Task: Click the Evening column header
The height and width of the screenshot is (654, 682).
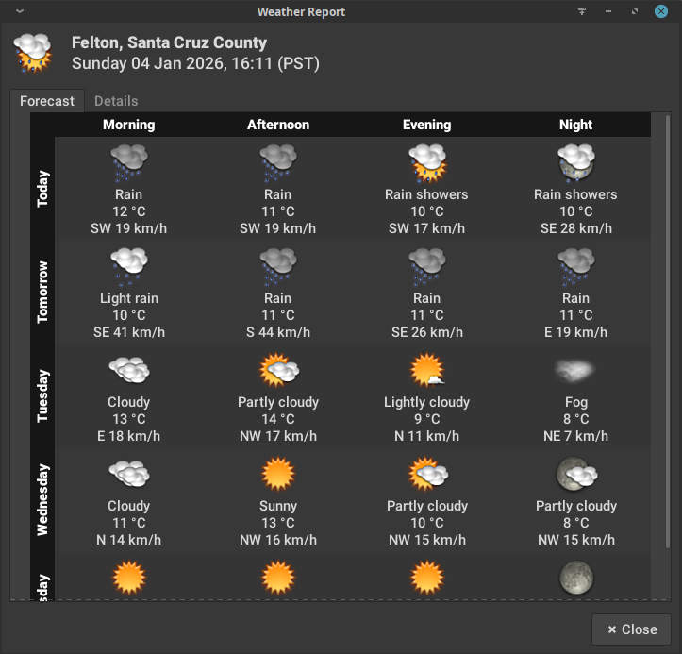Action: 426,125
